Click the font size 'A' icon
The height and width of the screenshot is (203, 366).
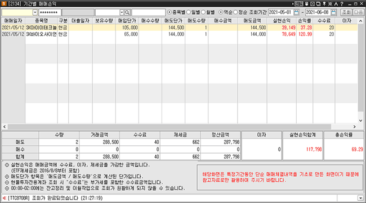click(336, 4)
